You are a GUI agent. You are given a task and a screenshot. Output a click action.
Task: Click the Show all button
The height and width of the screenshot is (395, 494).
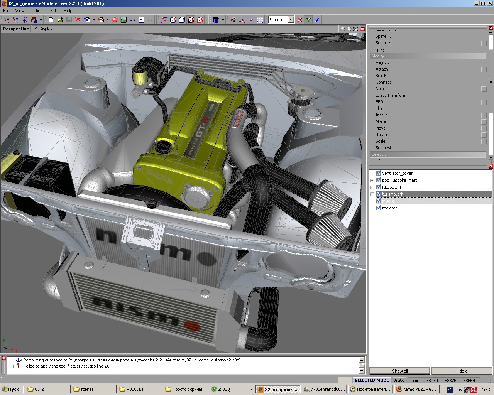click(400, 371)
